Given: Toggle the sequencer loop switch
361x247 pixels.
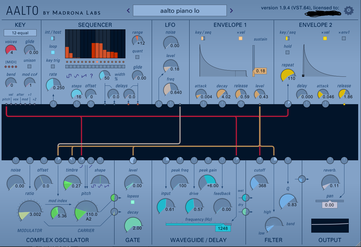Looking at the screenshot, I should 53,52.
